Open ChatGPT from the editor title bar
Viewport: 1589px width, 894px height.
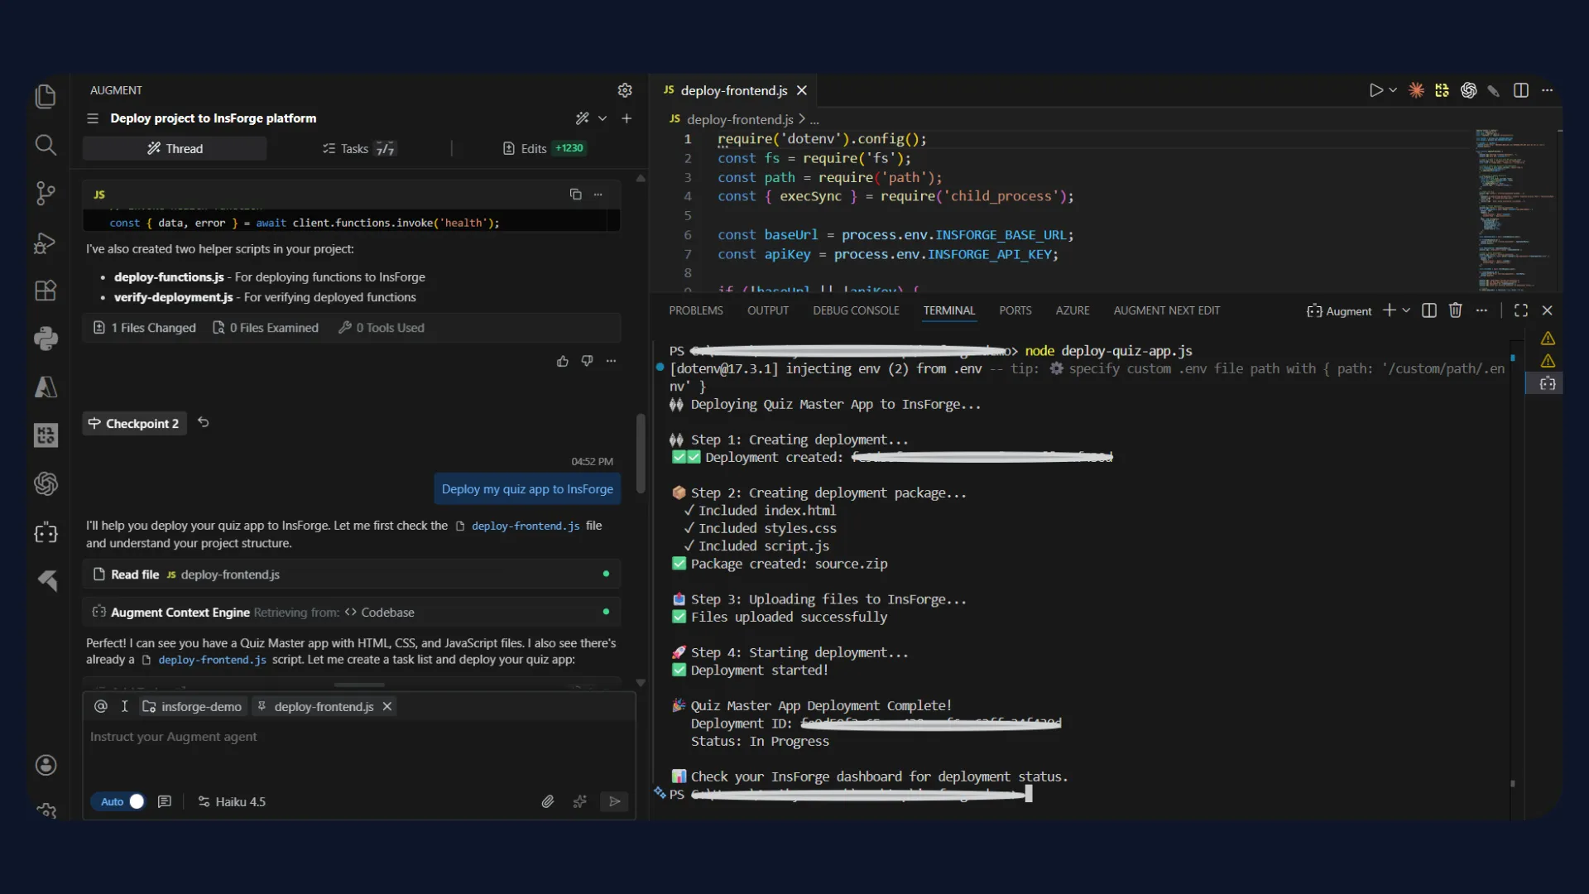pyautogui.click(x=1470, y=90)
